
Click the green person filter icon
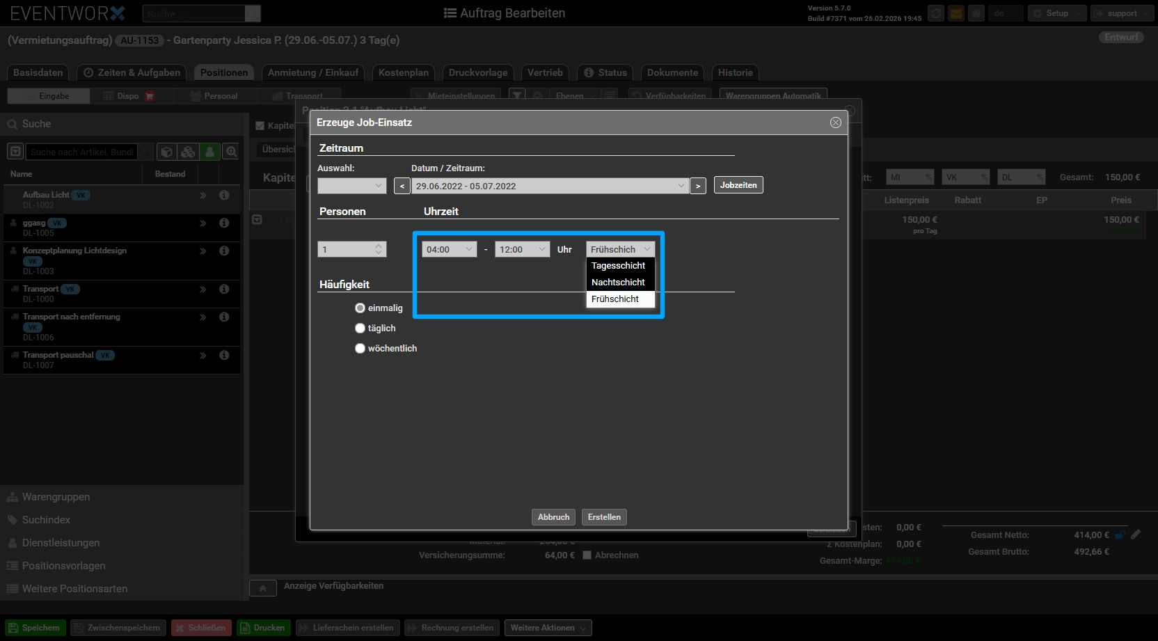tap(209, 152)
